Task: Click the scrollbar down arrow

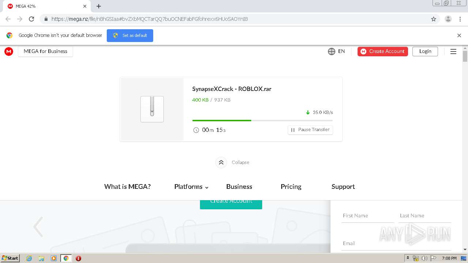Action: click(x=465, y=250)
